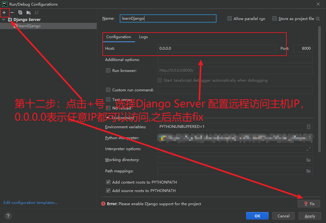Browse for the Working directory folder
This screenshot has height=223, width=326.
[309, 160]
